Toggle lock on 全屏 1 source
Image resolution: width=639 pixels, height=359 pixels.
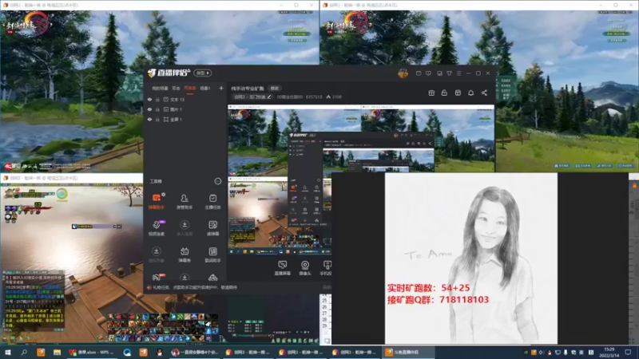(x=157, y=119)
